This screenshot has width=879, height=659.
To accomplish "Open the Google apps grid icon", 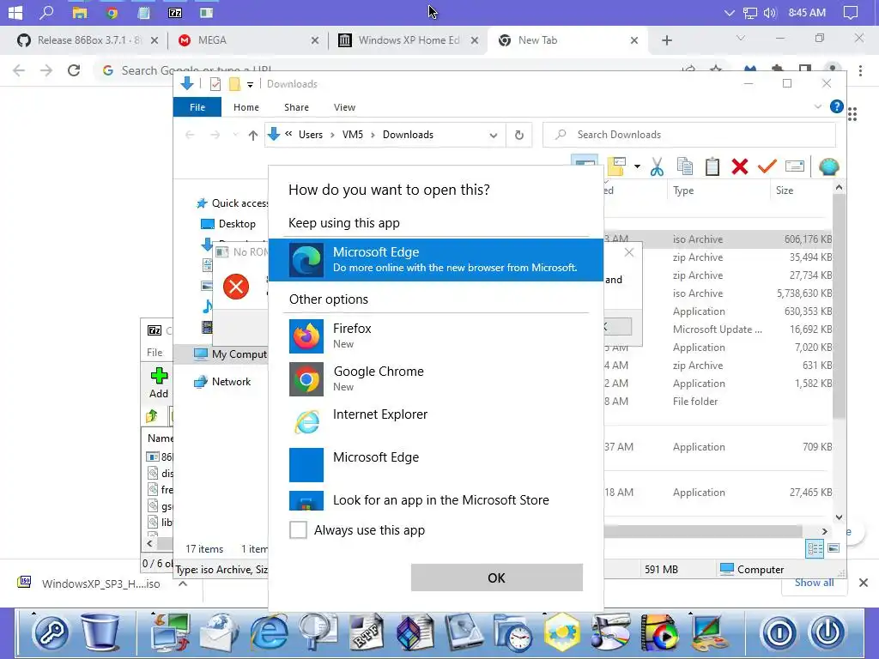I will 852,114.
